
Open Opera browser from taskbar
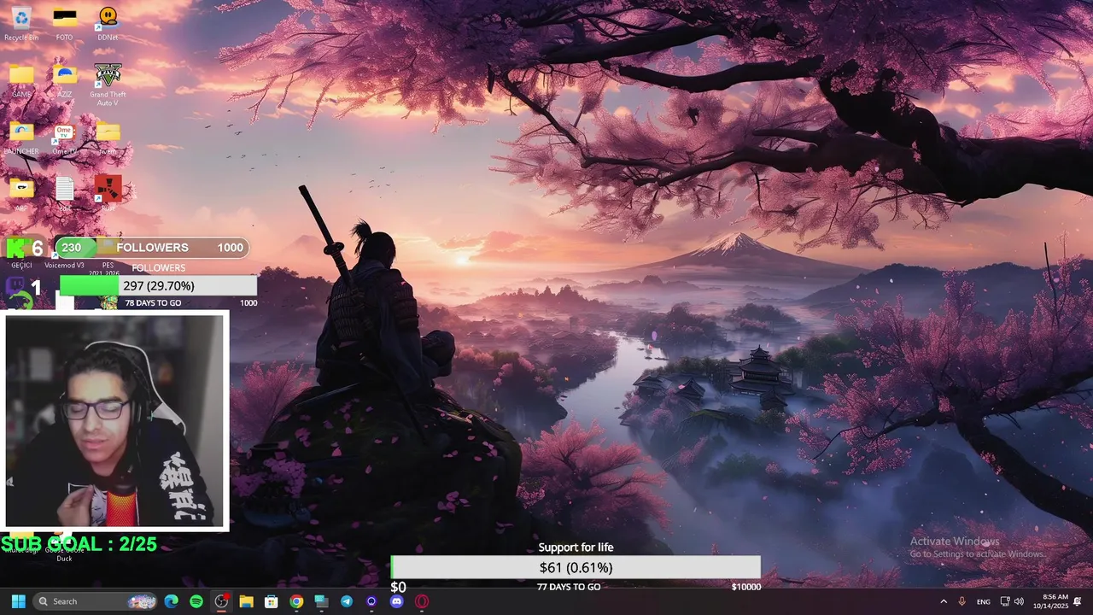pos(422,601)
